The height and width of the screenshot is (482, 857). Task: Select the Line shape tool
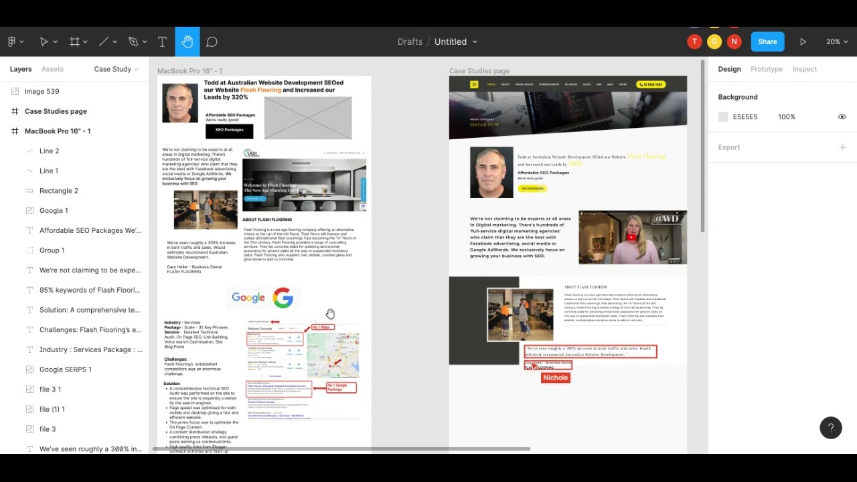(x=104, y=42)
